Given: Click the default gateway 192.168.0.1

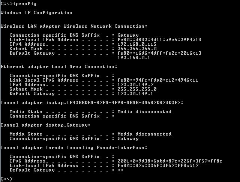Looking at the screenshot, I should (134, 57).
